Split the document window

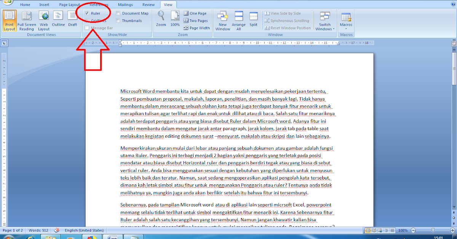point(254,19)
